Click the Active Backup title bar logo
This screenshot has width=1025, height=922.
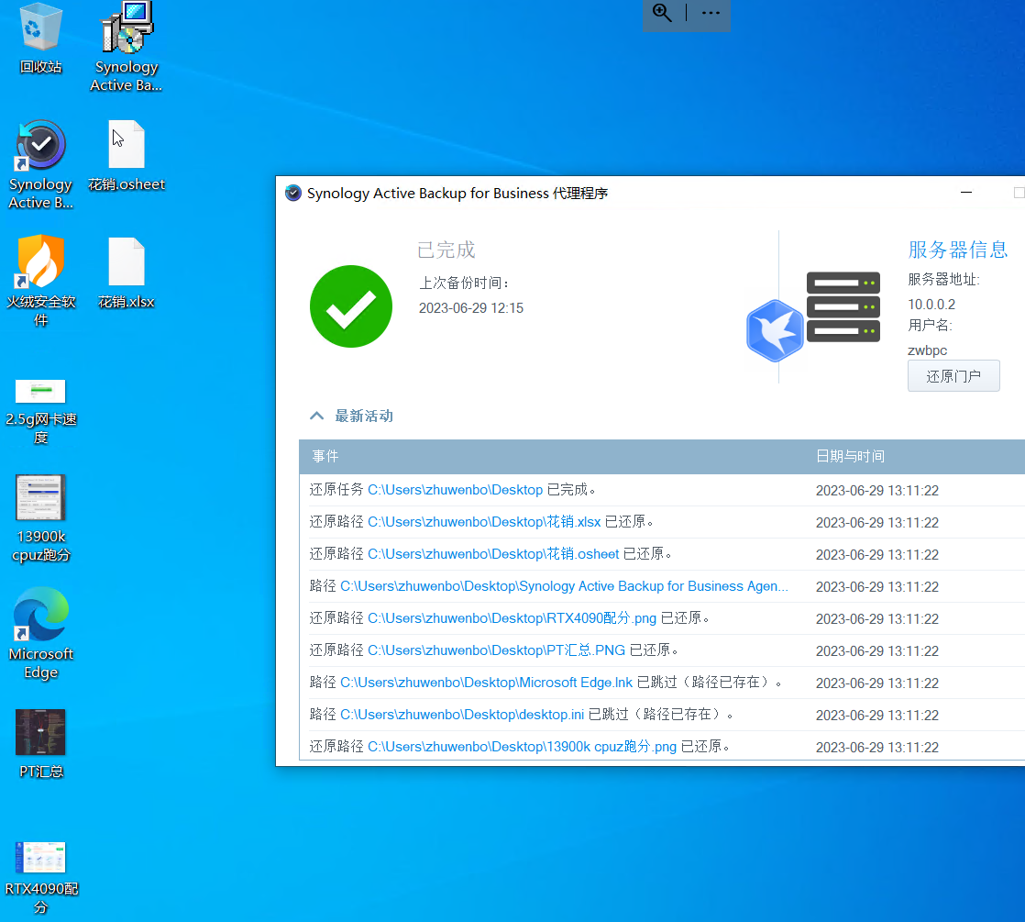click(293, 193)
